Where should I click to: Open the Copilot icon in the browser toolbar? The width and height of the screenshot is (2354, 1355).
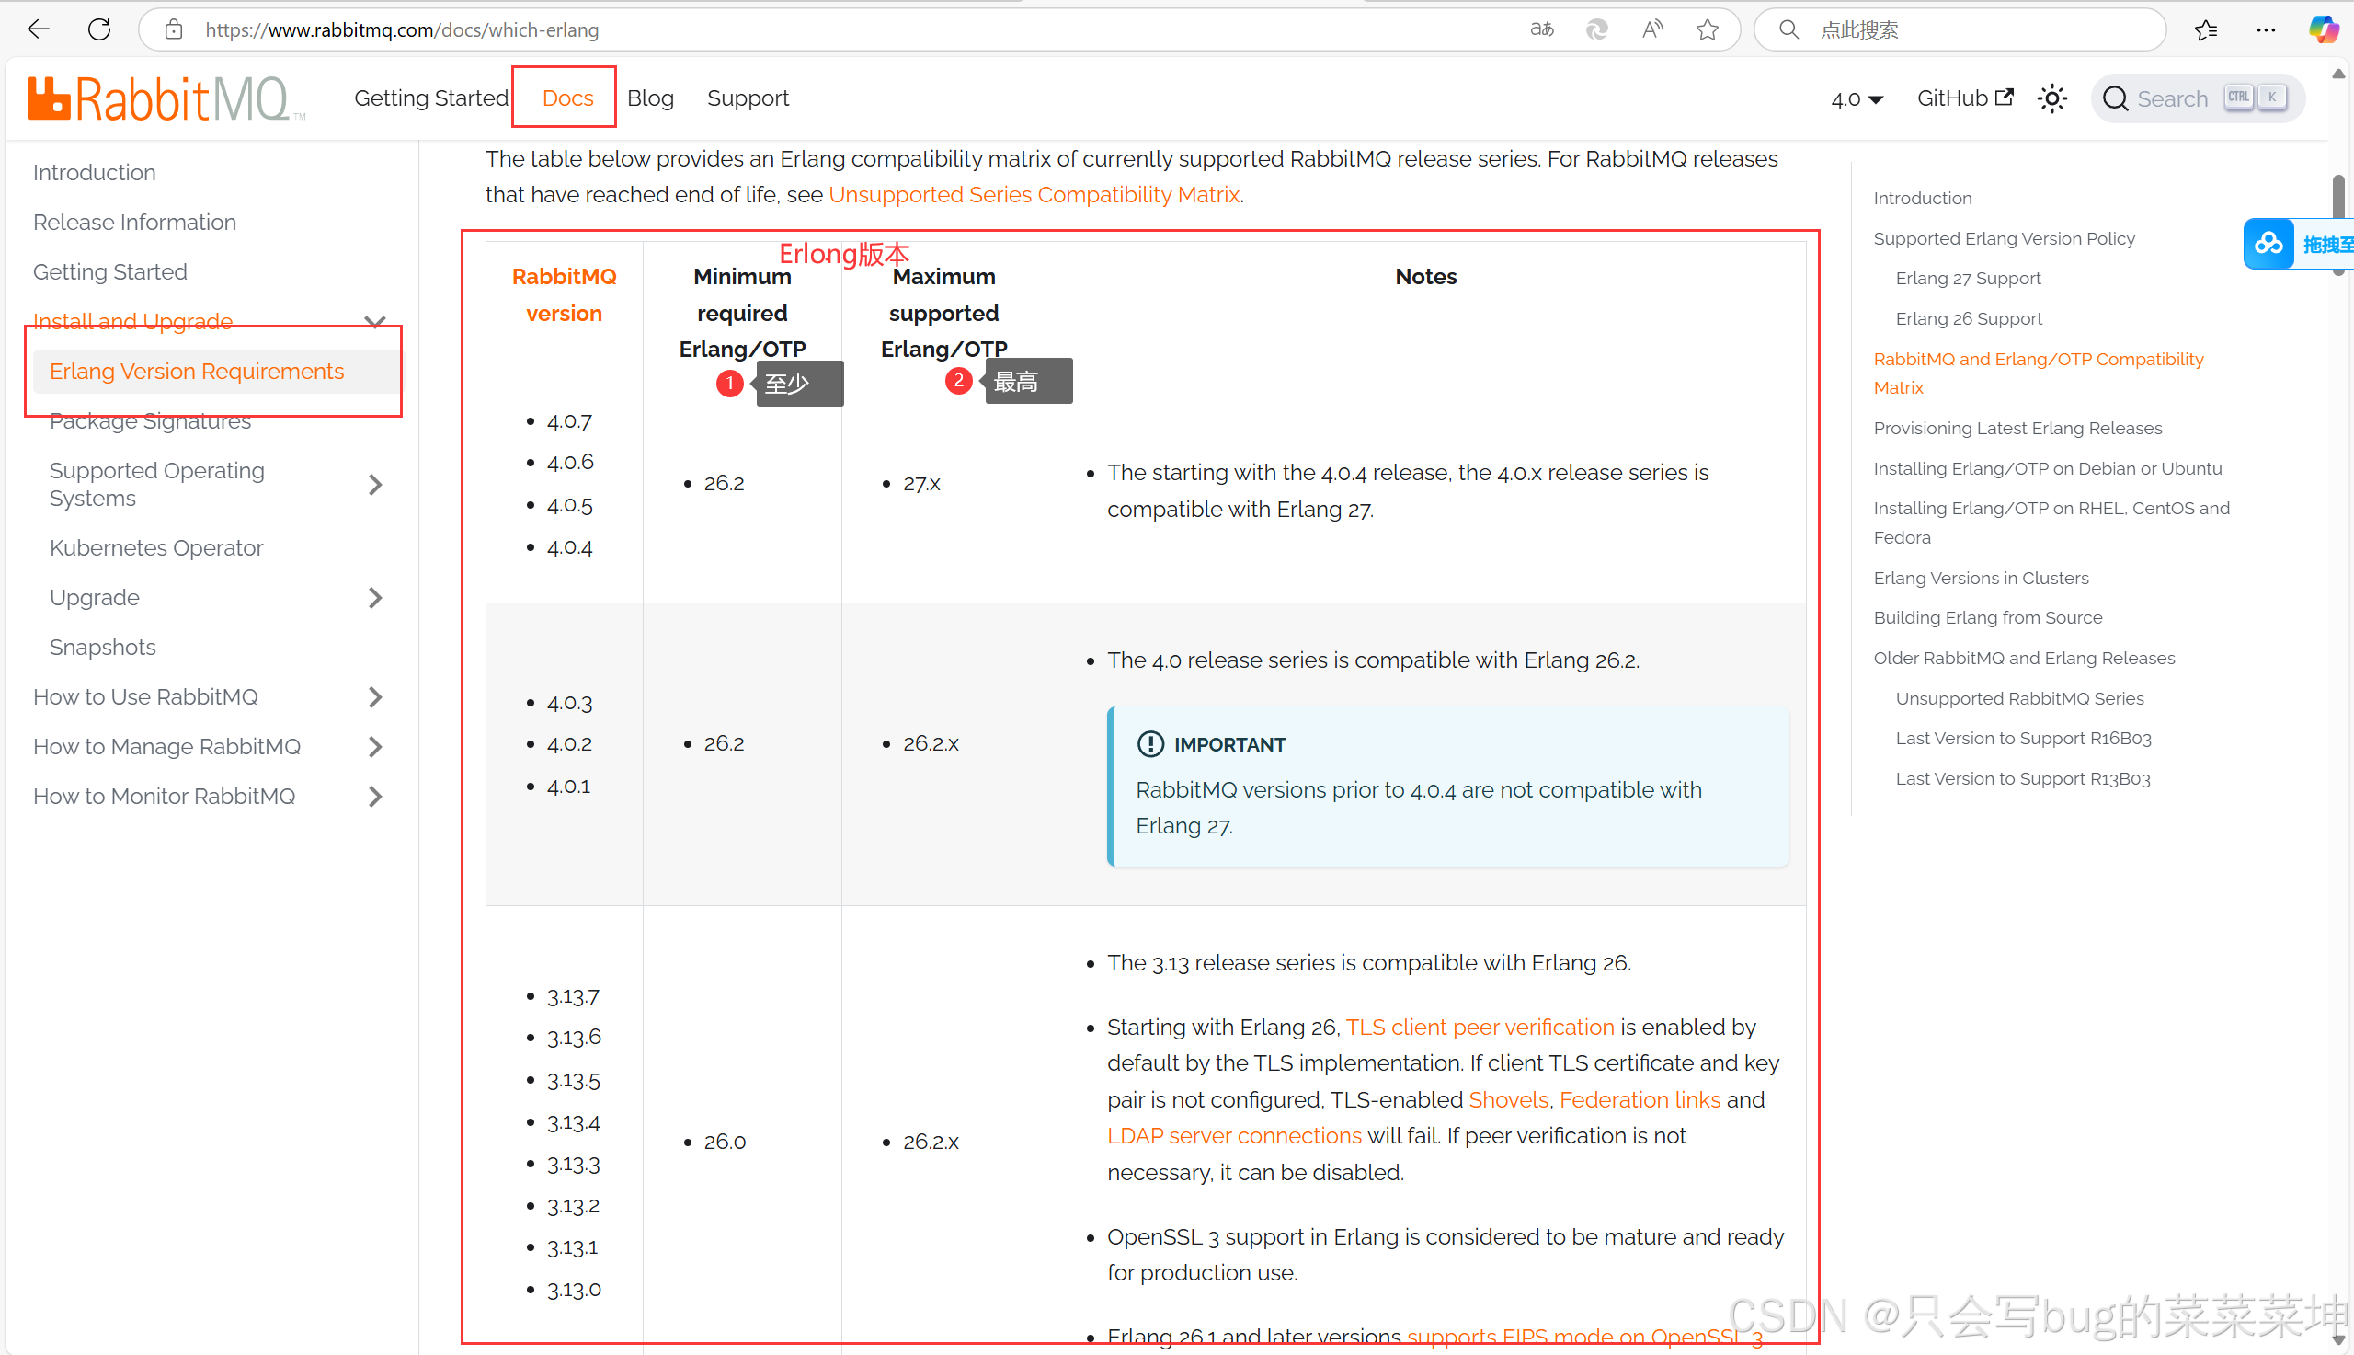pyautogui.click(x=2323, y=29)
